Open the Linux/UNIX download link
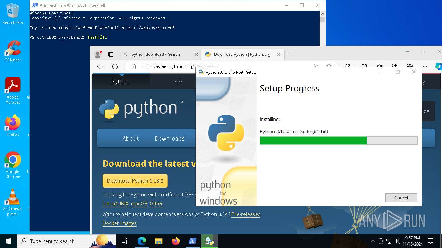This screenshot has width=442, height=248. (116, 204)
